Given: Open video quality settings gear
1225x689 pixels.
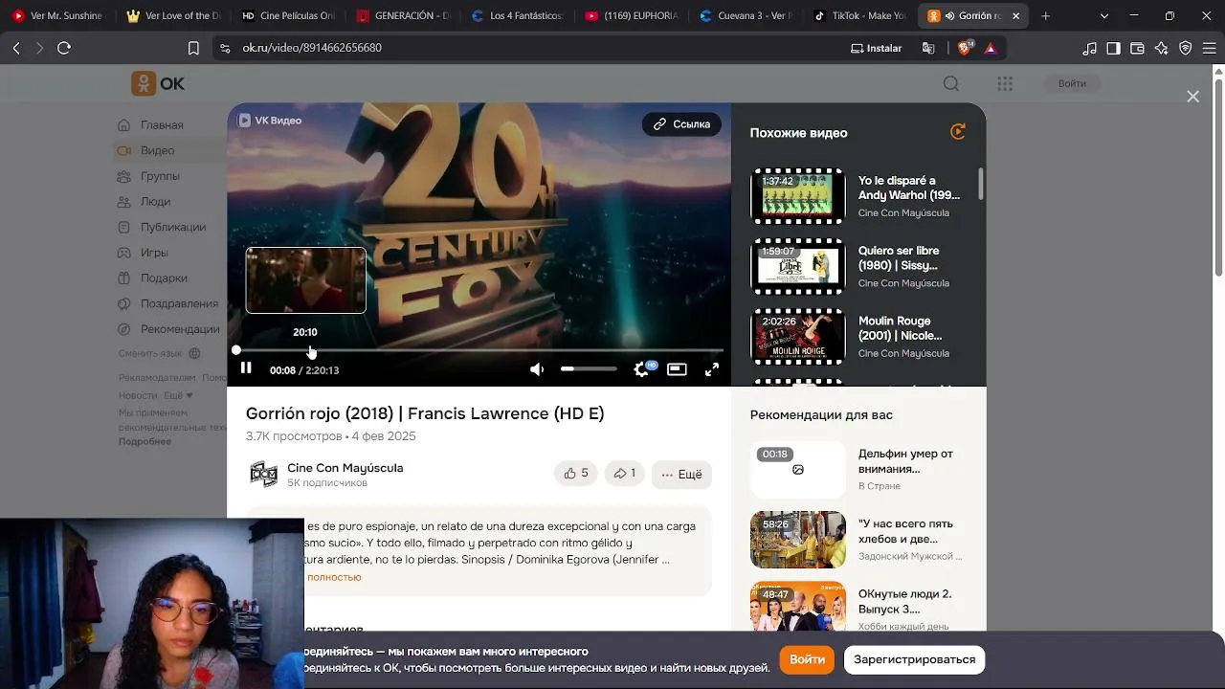Looking at the screenshot, I should [641, 369].
